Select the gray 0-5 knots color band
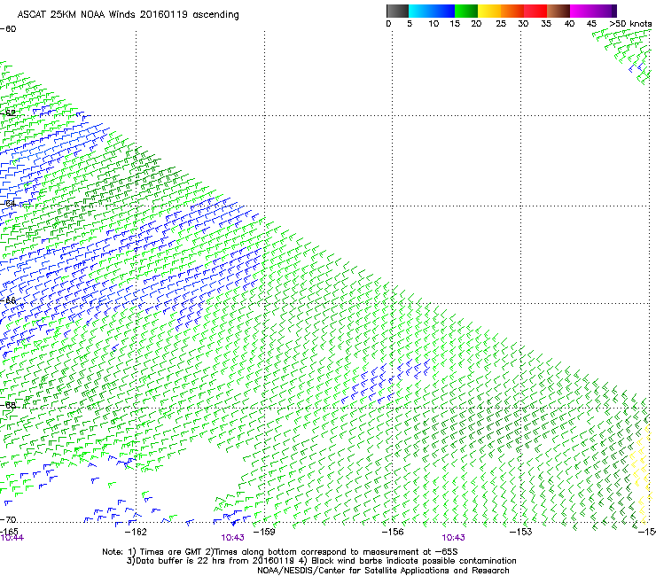This screenshot has height=576, width=656. tap(397, 11)
